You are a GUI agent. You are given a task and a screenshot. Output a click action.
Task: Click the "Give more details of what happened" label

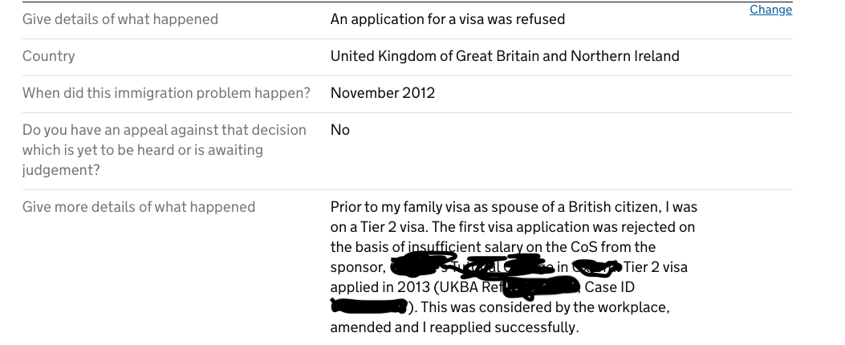[x=139, y=207]
